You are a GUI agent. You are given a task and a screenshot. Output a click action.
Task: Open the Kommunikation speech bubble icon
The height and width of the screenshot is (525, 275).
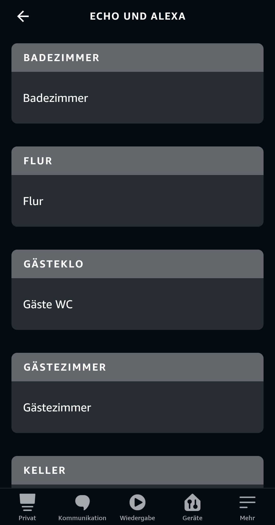tap(82, 502)
